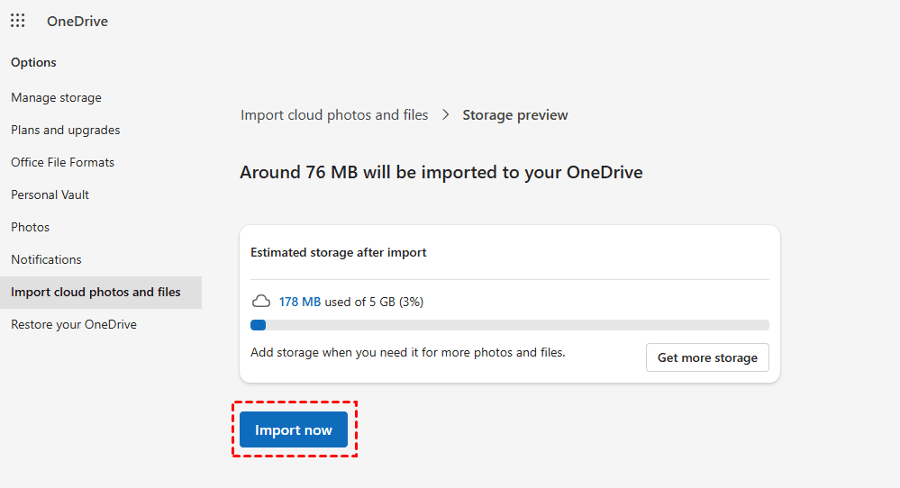Click the Estimated storage after import title
This screenshot has height=488, width=900.
tap(339, 252)
